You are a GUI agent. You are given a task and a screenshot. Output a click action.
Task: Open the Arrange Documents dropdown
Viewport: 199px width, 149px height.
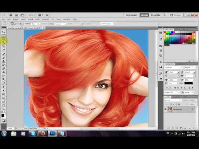pyautogui.click(x=41, y=15)
